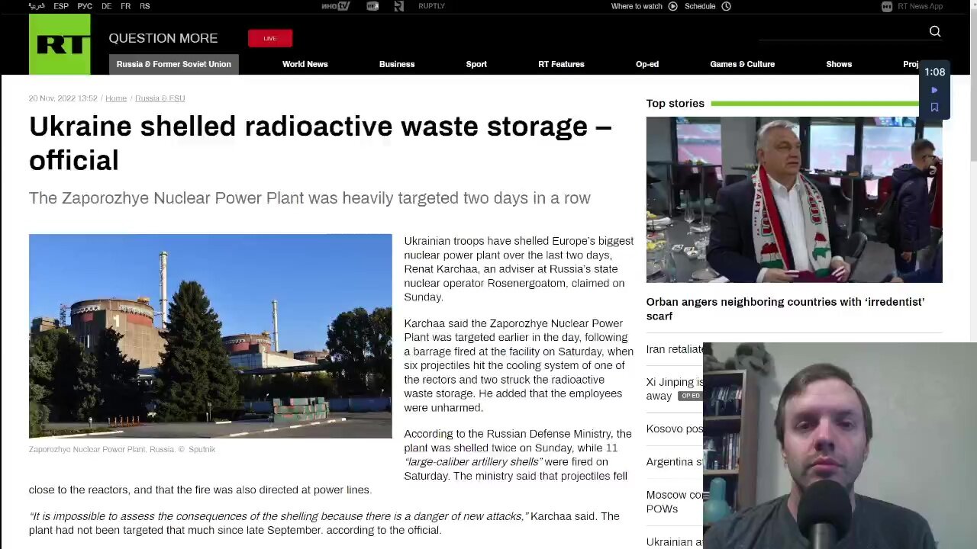
Task: Open the 'Xi Jinping is' story link
Action: [x=675, y=389]
